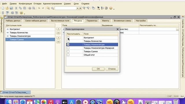Add the selected field with the > button
The width and height of the screenshot is (185, 104).
coord(58,29)
